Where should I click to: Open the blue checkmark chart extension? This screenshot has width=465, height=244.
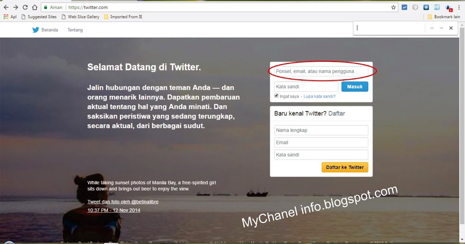click(x=405, y=7)
